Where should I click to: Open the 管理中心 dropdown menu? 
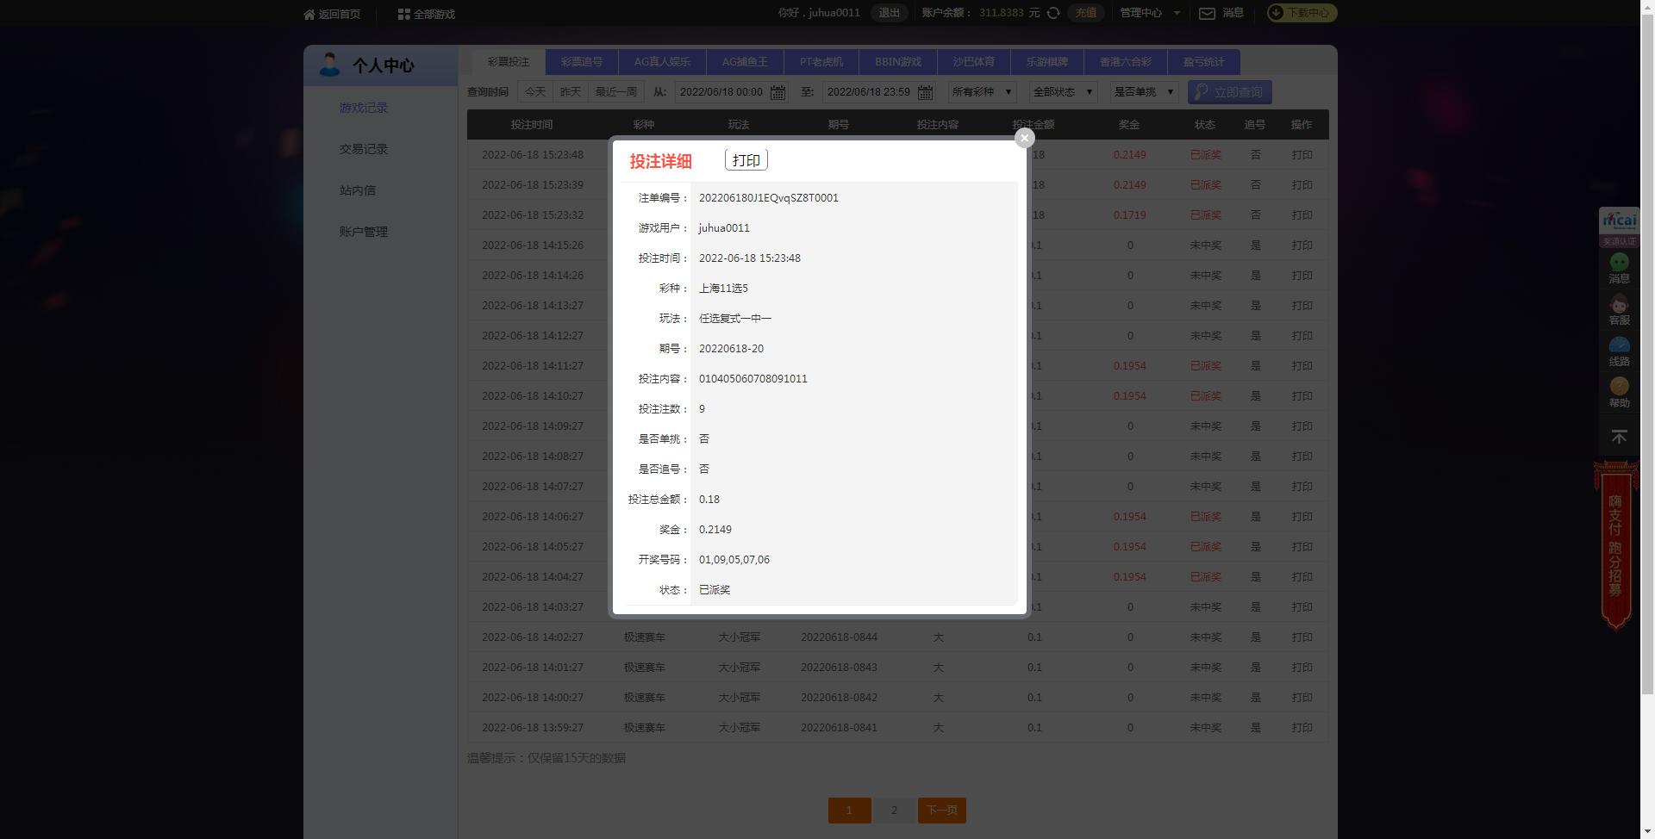tap(1149, 13)
